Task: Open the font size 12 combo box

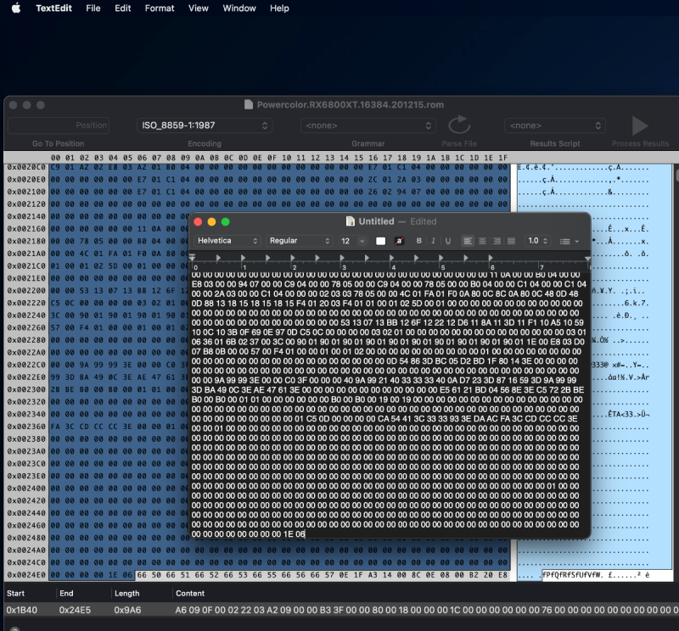Action: point(352,241)
